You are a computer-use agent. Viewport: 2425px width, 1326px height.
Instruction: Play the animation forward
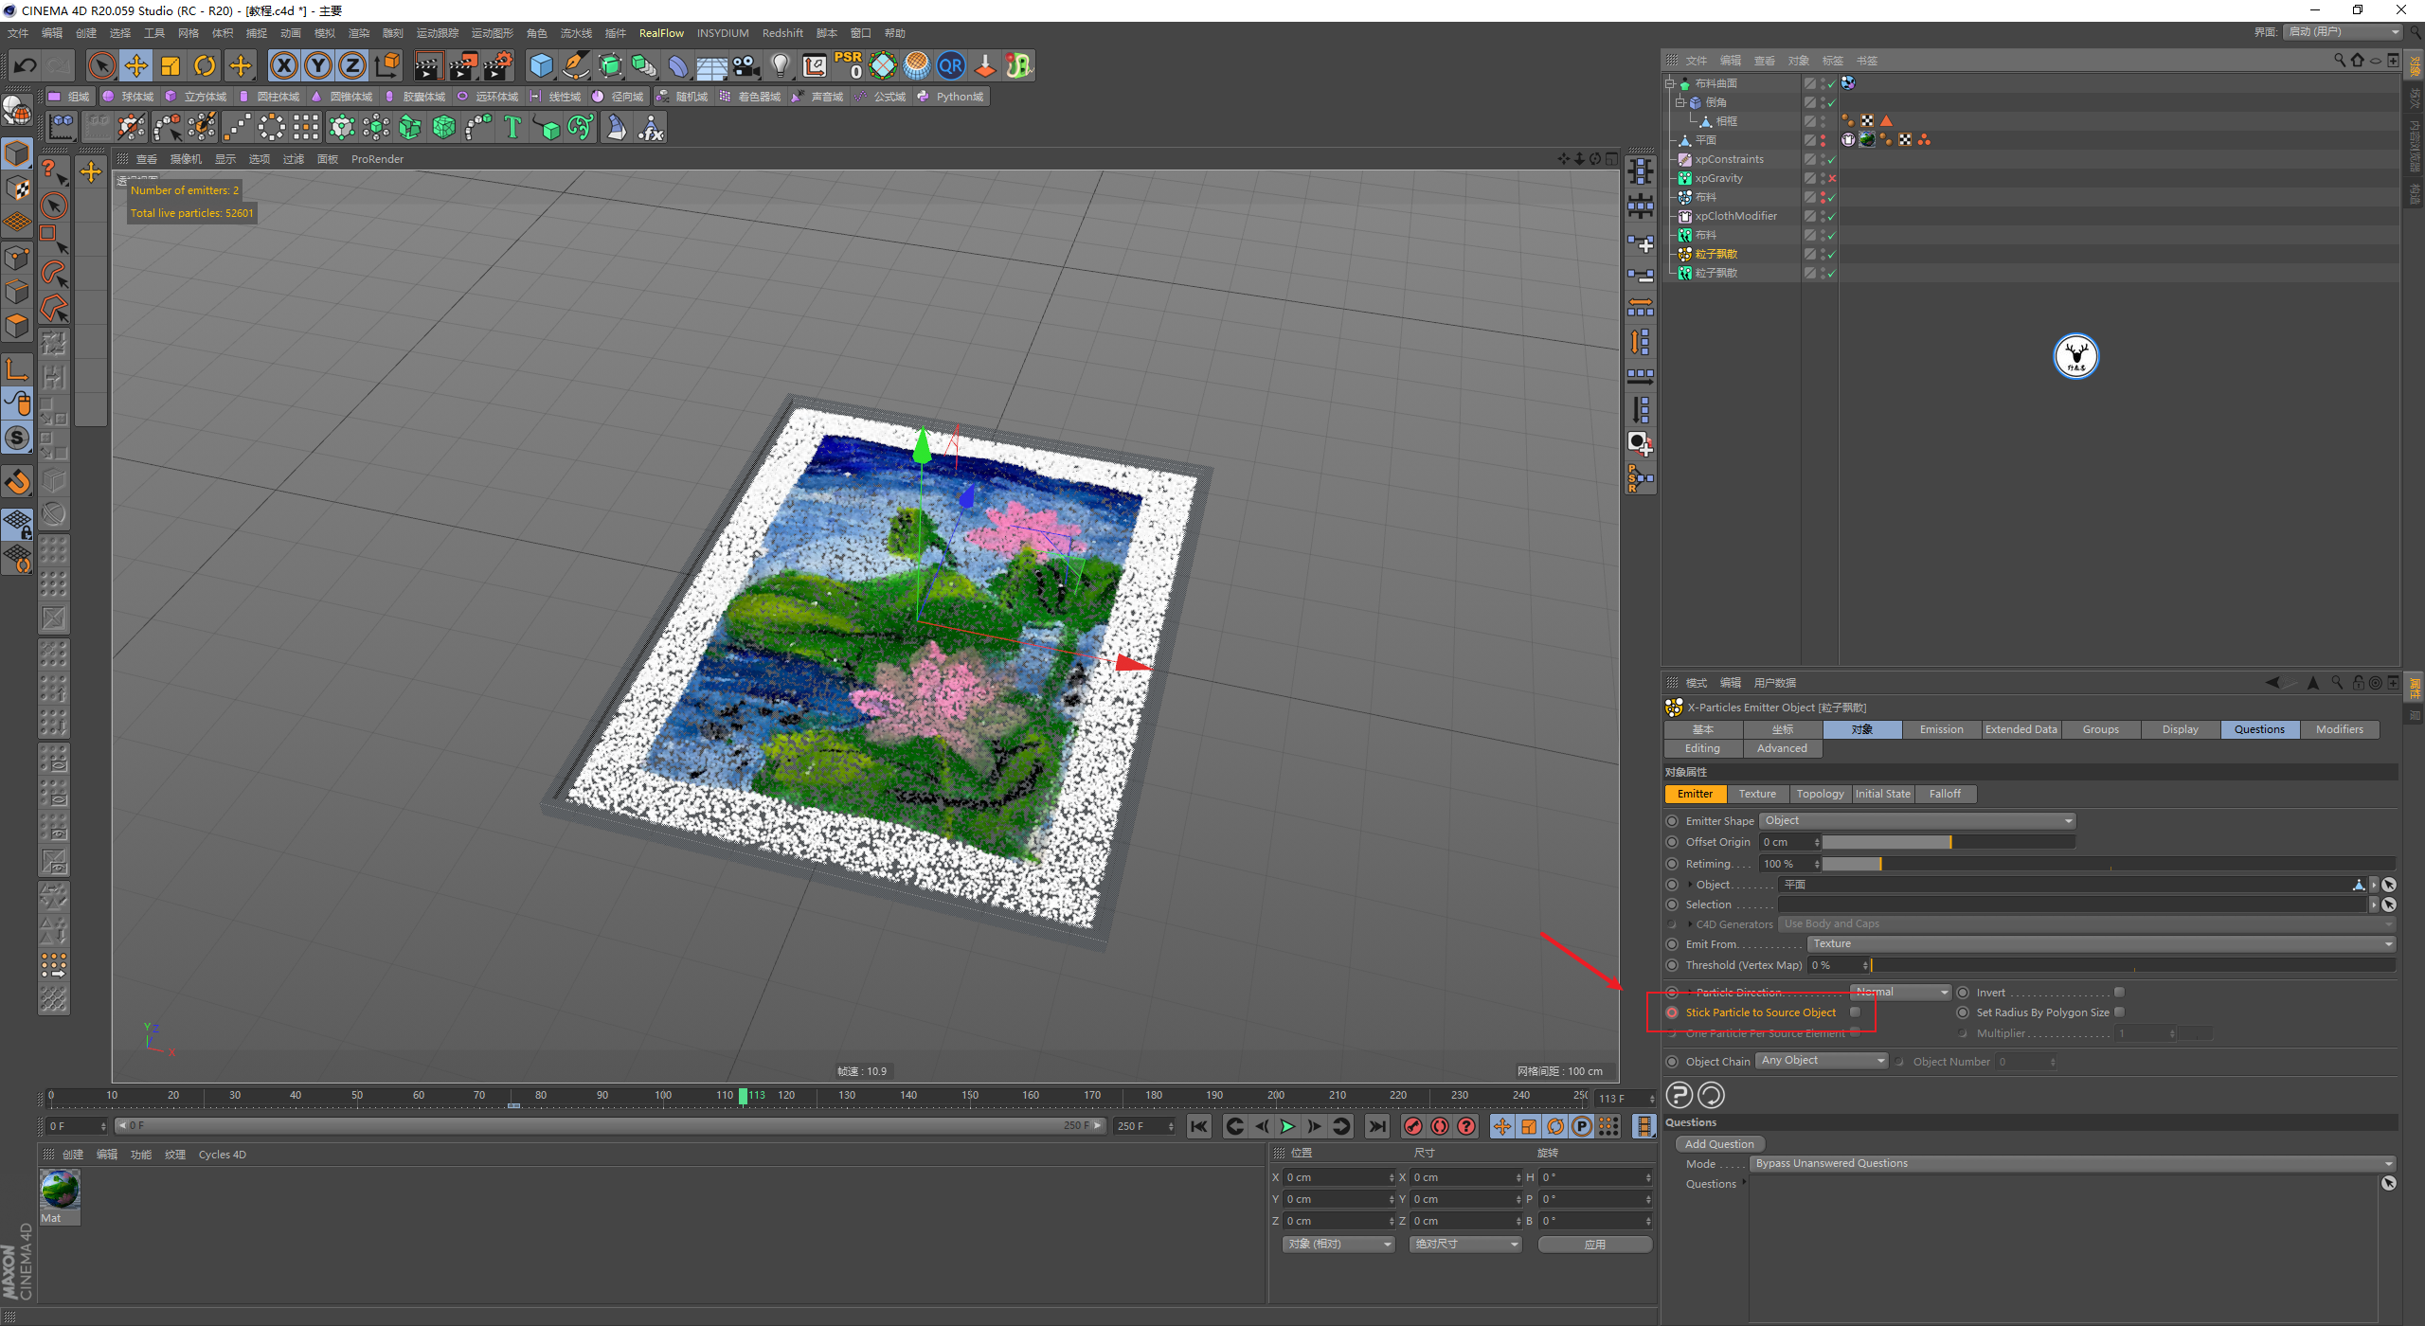pos(1287,1126)
